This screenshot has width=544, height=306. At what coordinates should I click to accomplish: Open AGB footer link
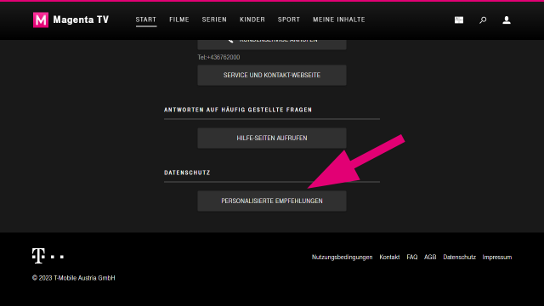point(430,257)
